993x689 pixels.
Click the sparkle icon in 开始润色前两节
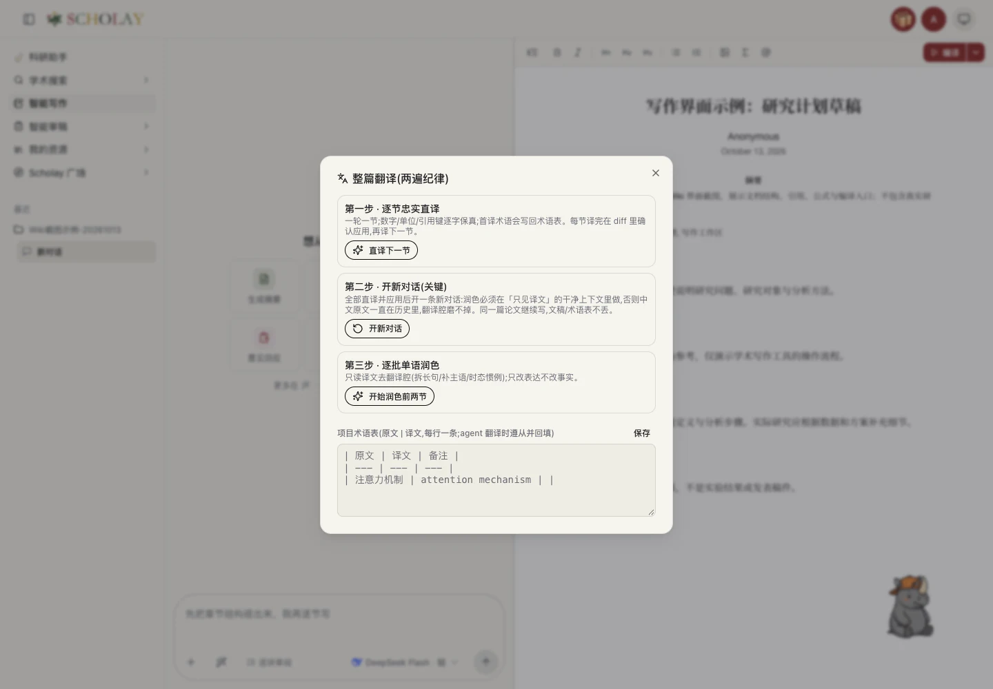pos(358,396)
